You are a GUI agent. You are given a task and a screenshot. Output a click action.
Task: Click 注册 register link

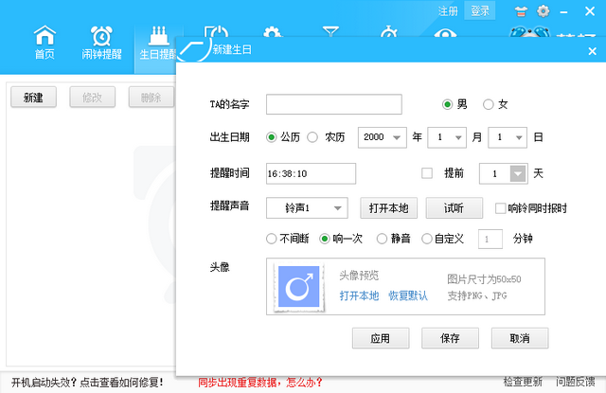(449, 11)
